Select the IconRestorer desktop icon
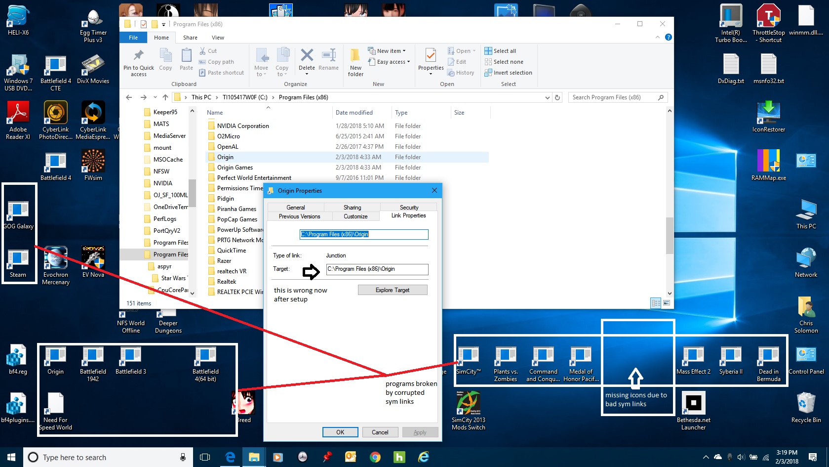The image size is (829, 467). [x=768, y=117]
